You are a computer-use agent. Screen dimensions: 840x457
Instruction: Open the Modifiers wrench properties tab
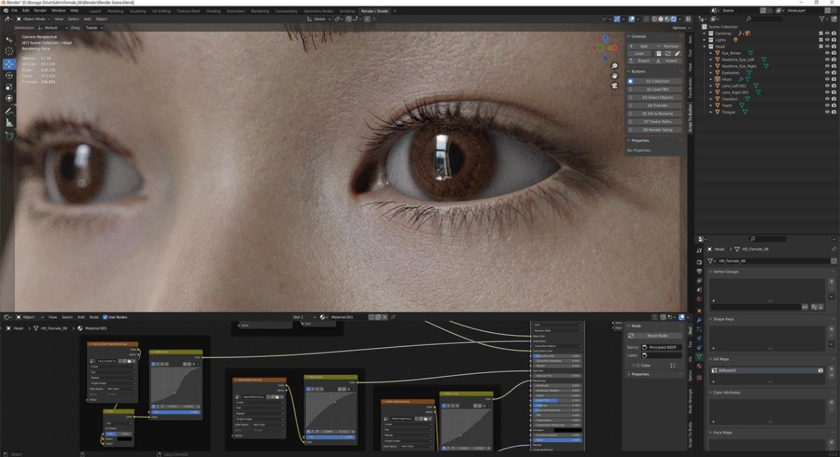coord(699,319)
